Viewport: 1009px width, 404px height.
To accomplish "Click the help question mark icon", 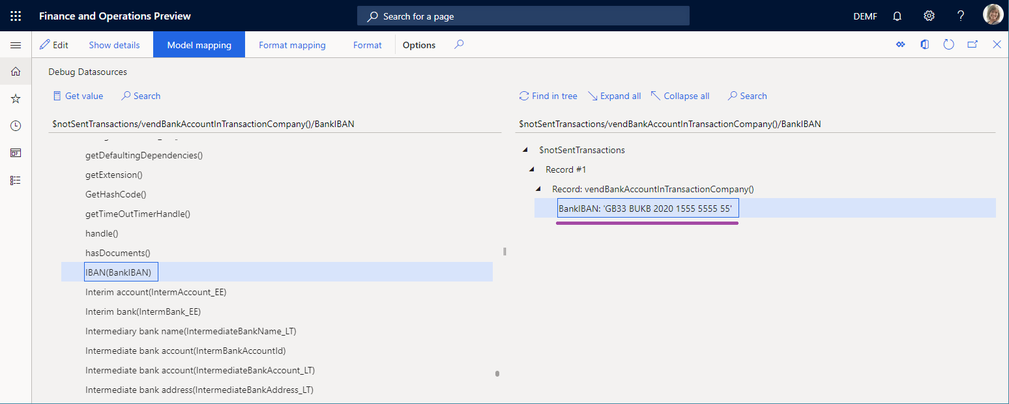I will click(961, 16).
